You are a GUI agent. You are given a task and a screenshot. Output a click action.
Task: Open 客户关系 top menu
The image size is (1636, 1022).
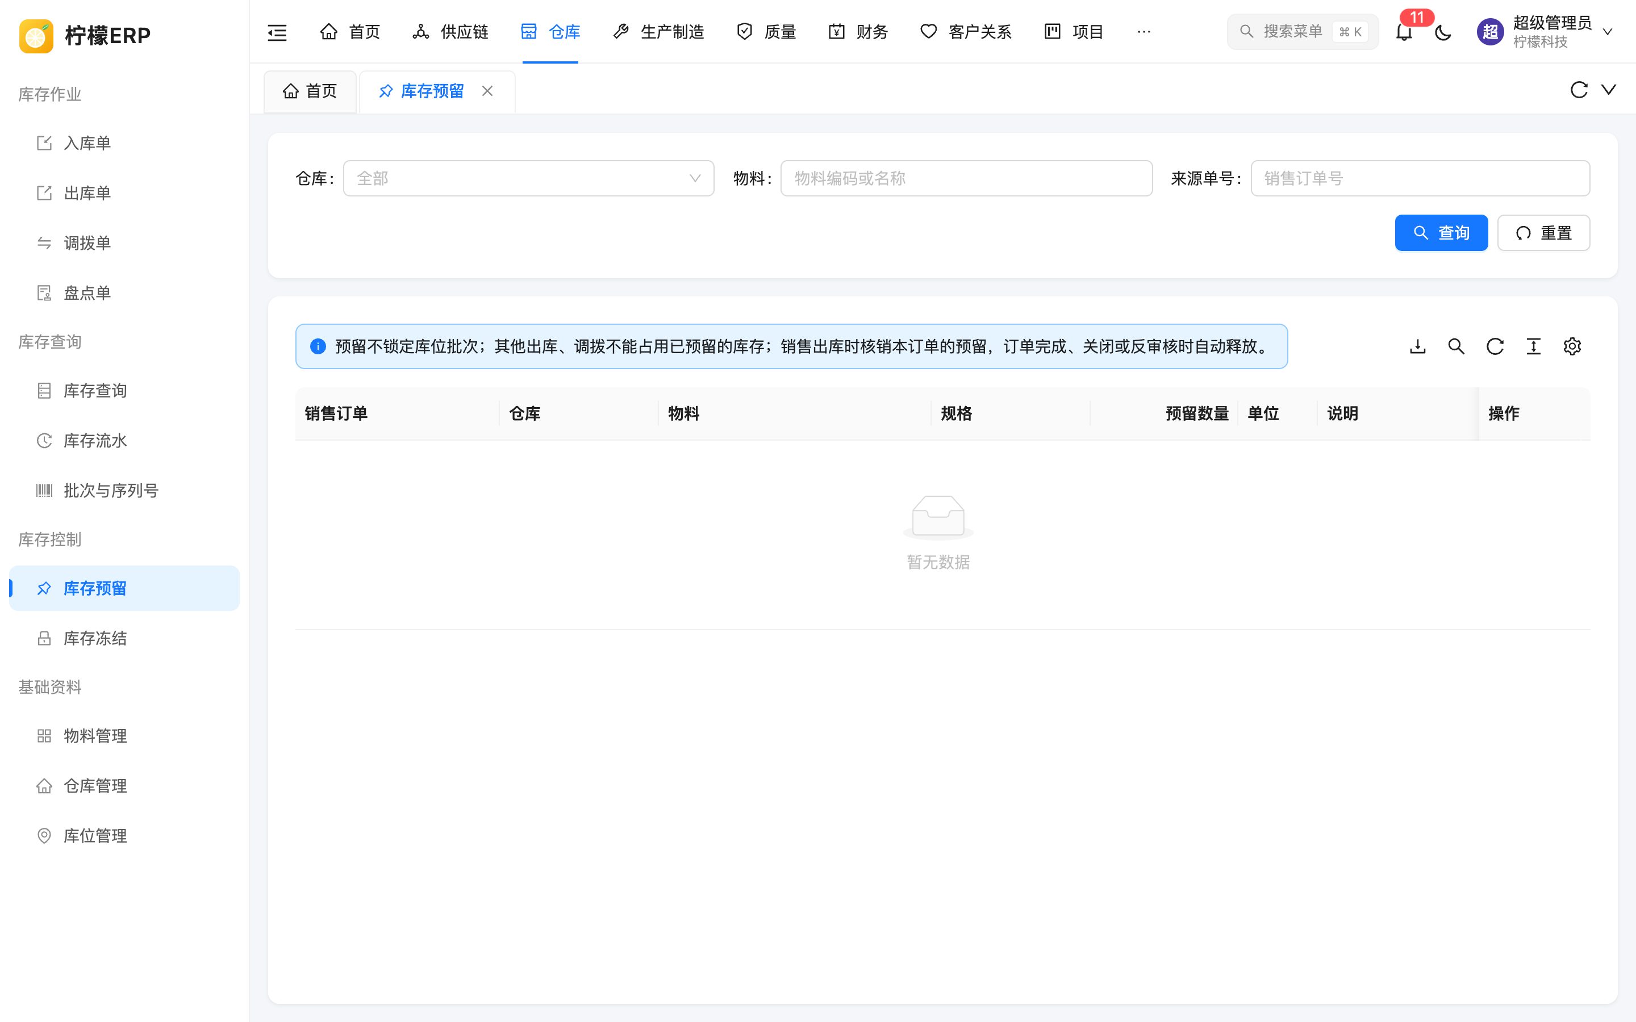tap(966, 32)
